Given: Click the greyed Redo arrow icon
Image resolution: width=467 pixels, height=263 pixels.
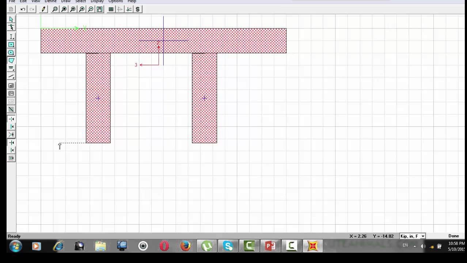Looking at the screenshot, I should click(x=32, y=9).
